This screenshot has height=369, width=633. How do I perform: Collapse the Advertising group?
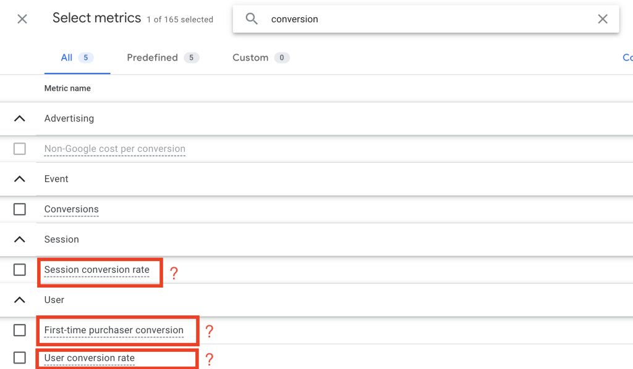tap(20, 118)
